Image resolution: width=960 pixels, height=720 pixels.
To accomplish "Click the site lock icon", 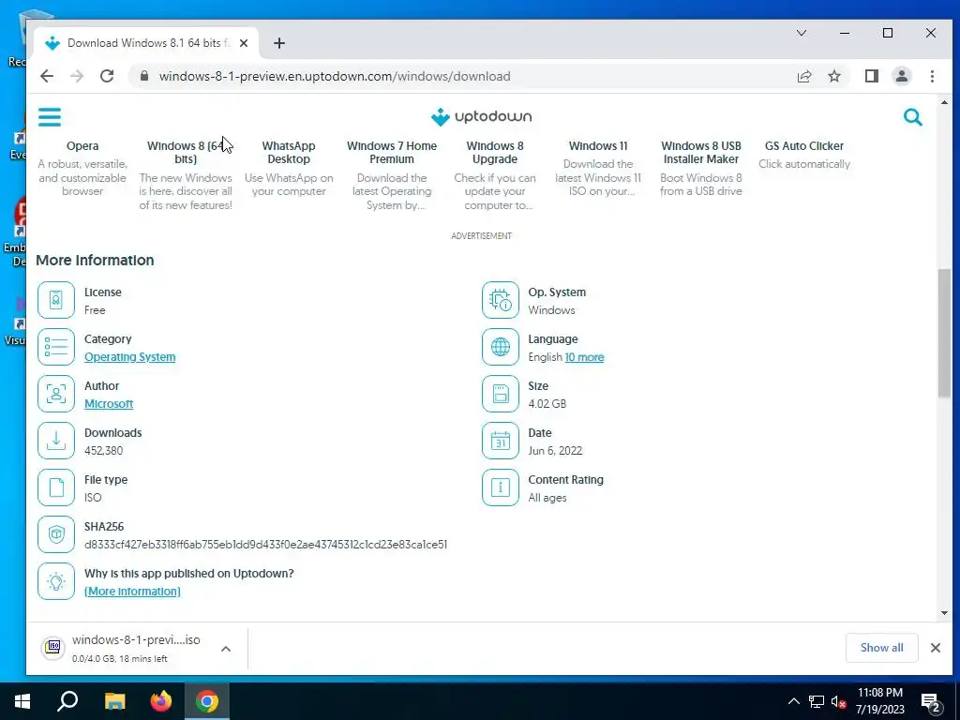I will (143, 76).
